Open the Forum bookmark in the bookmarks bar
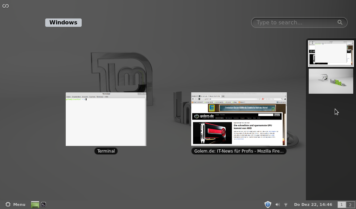The height and width of the screenshot is (209, 356). click(227, 102)
